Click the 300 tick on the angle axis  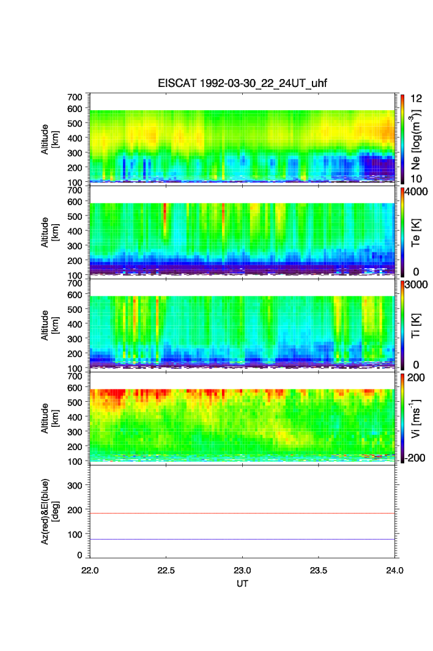(75, 486)
